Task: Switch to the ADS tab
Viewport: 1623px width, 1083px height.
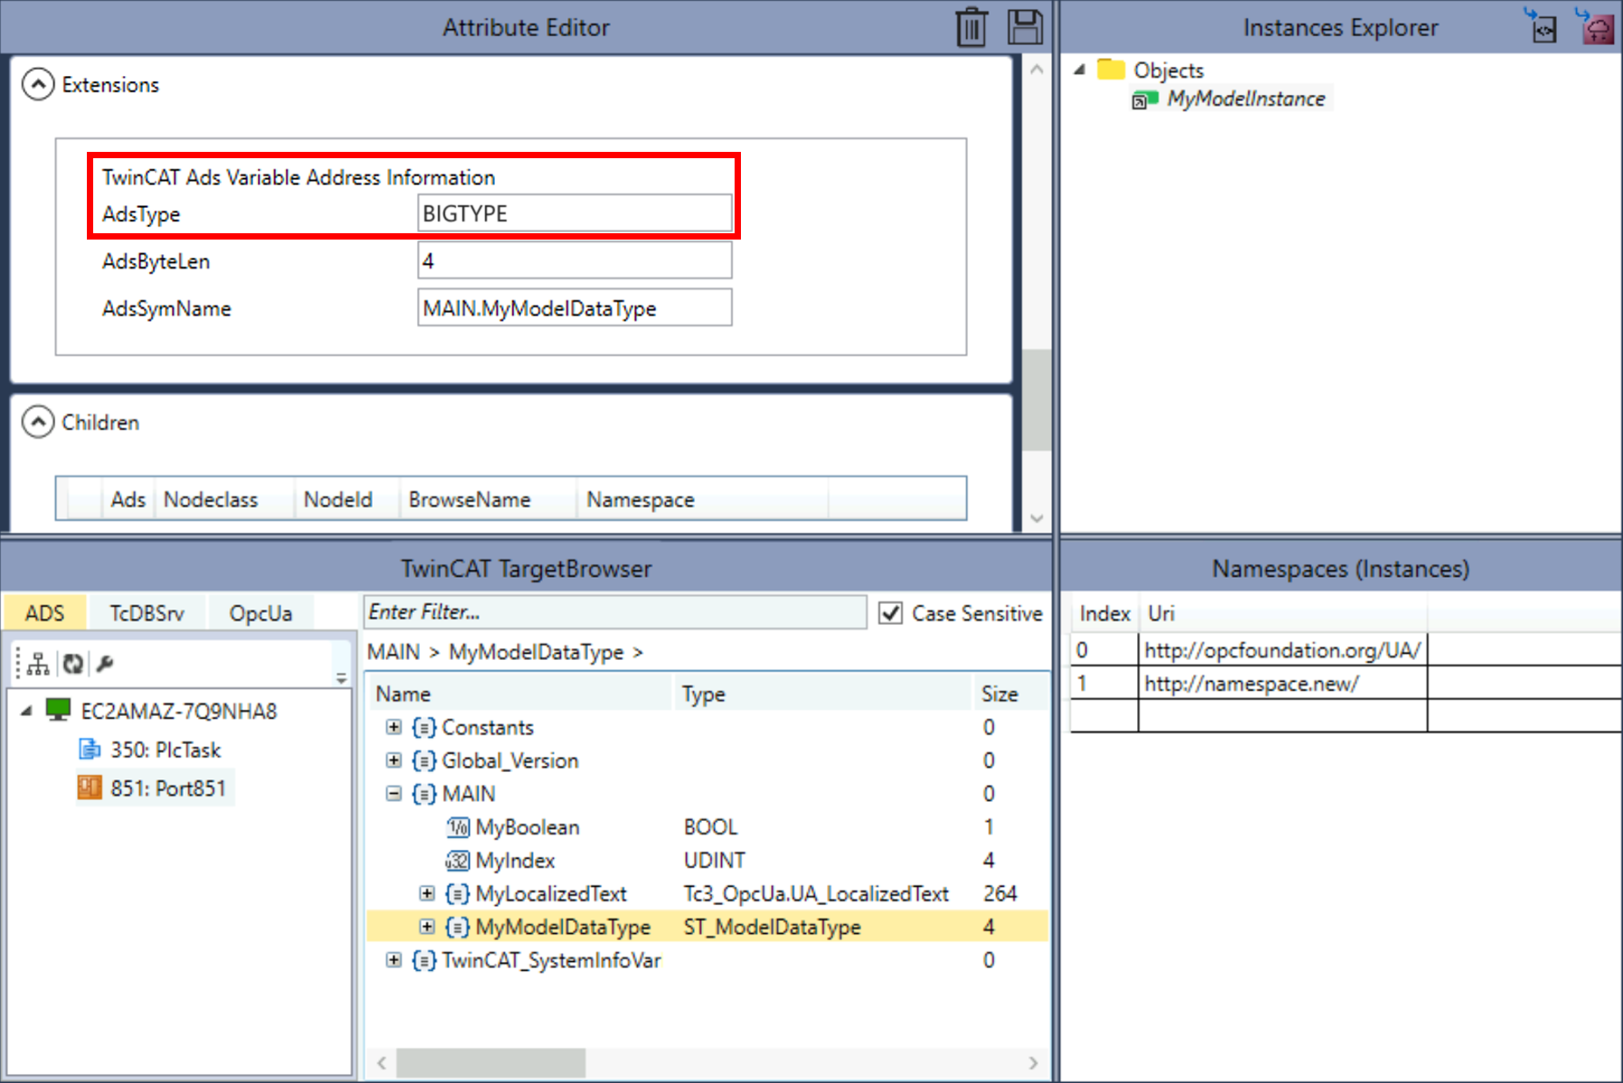Action: pos(45,613)
